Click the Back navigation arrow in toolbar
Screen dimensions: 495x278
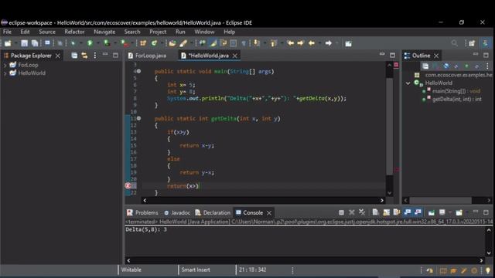[312, 43]
